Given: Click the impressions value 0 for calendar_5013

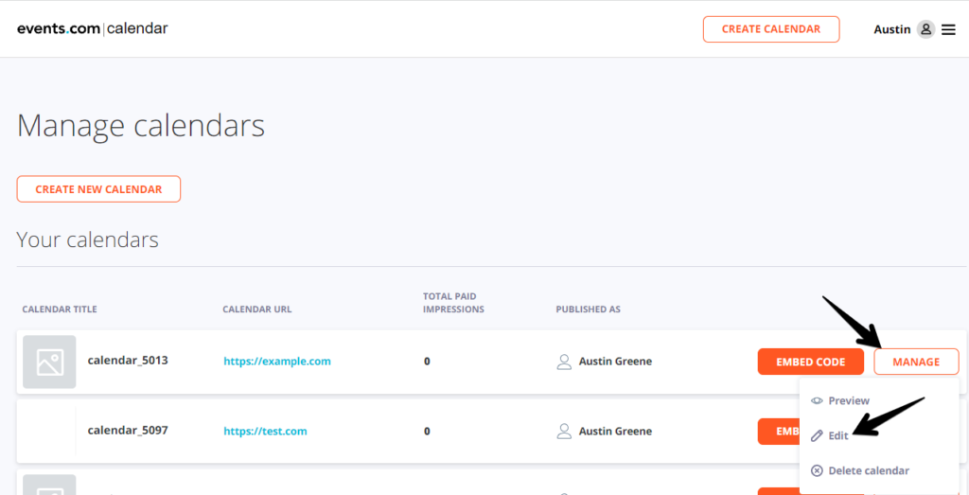Looking at the screenshot, I should click(427, 362).
